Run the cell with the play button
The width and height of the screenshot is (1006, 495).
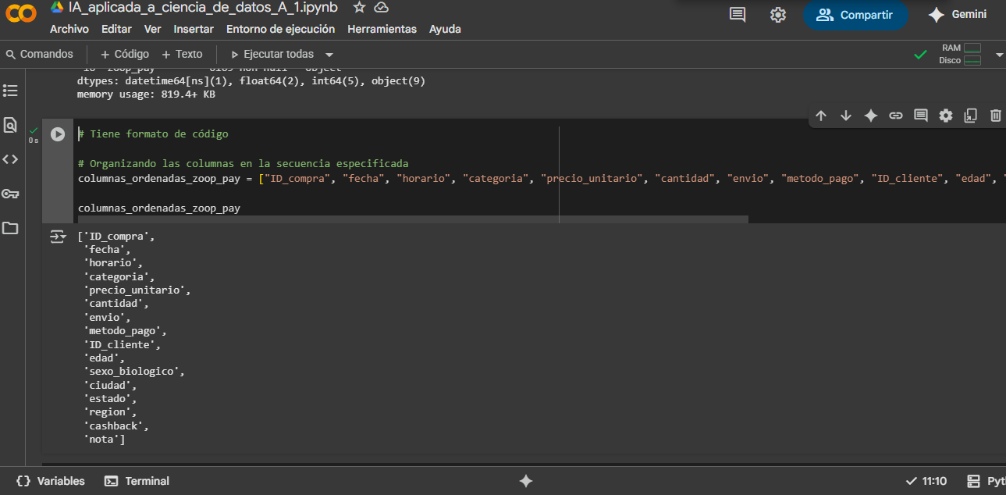(x=58, y=134)
